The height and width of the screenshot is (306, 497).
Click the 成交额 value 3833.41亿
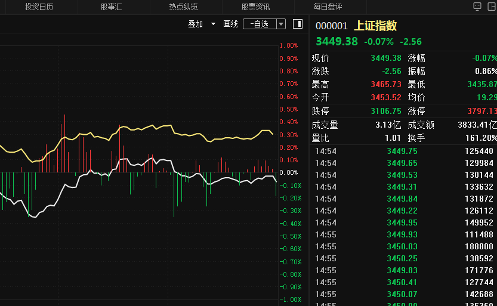tap(477, 125)
